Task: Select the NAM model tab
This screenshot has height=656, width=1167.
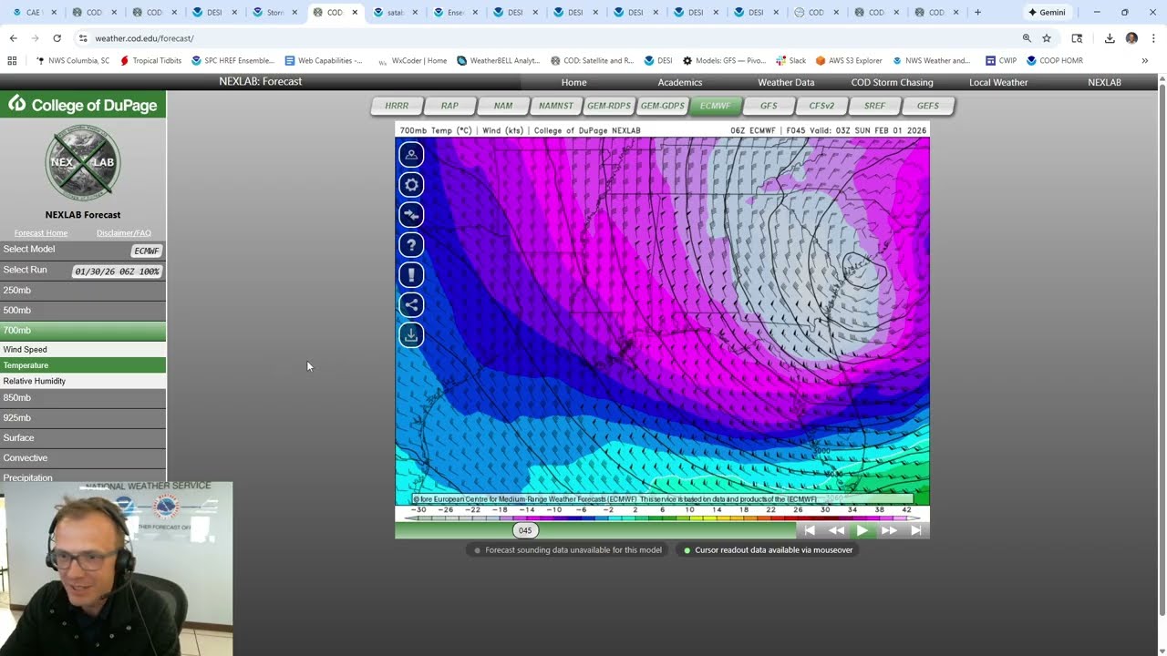Action: 502,106
